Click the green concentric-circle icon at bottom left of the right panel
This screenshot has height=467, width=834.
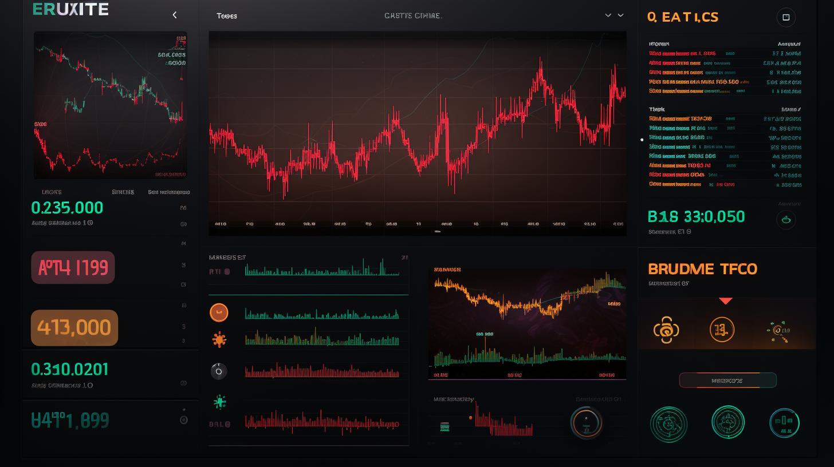668,424
